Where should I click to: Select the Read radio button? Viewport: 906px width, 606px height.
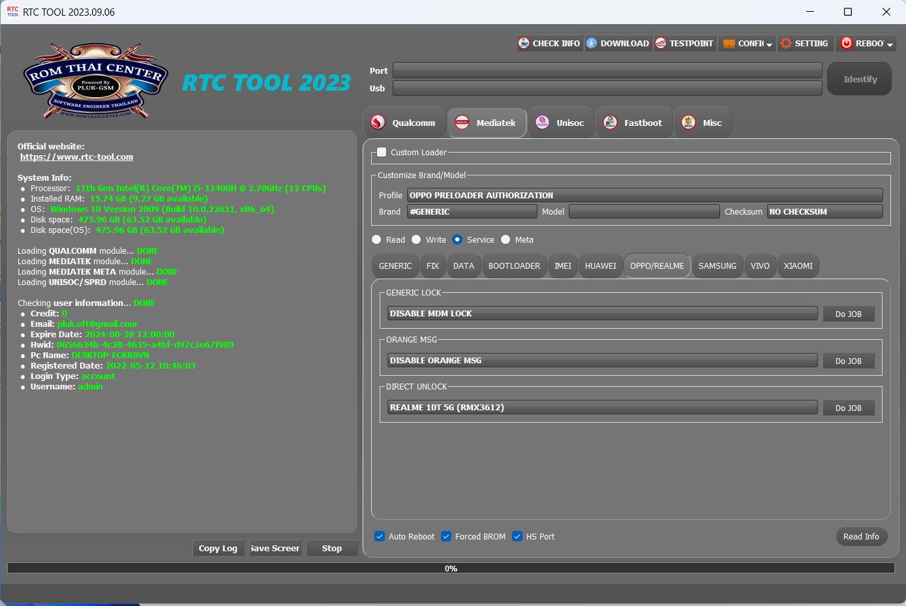376,239
